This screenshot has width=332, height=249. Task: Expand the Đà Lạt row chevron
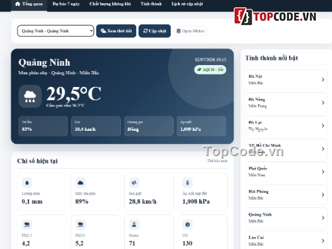coord(323,125)
